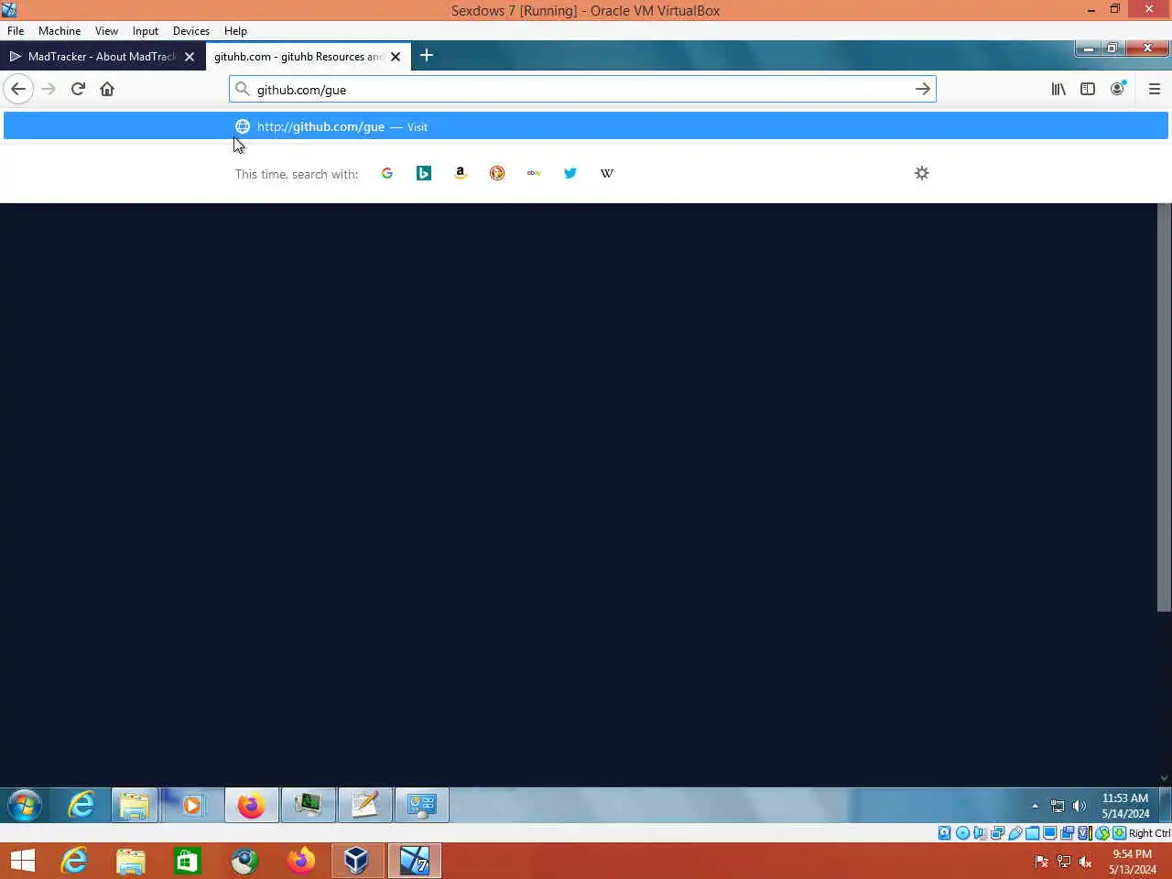Viewport: 1172px width, 879px height.
Task: Open Control Panel in guest taskbar
Action: coord(422,806)
